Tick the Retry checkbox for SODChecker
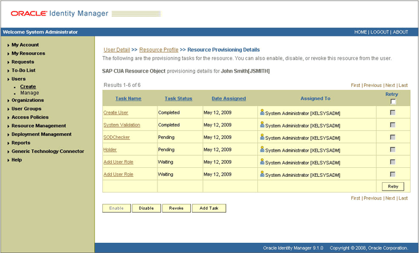This screenshot has height=253, width=419. coord(393,137)
